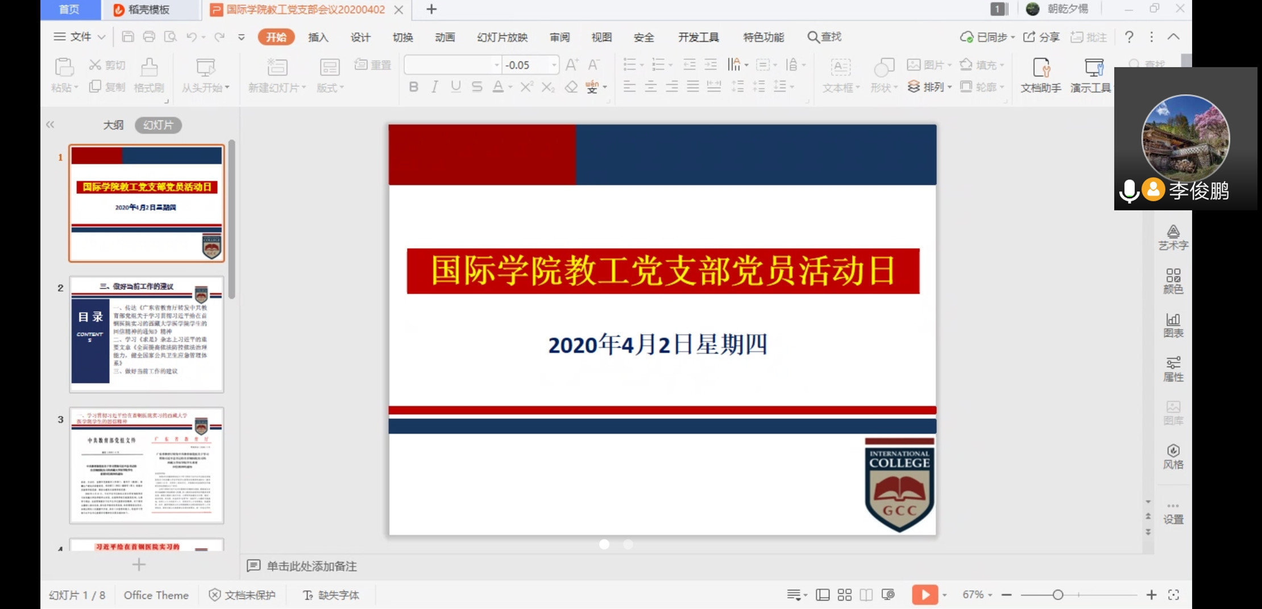Select slide 2 thumbnail with 目录

pyautogui.click(x=147, y=335)
